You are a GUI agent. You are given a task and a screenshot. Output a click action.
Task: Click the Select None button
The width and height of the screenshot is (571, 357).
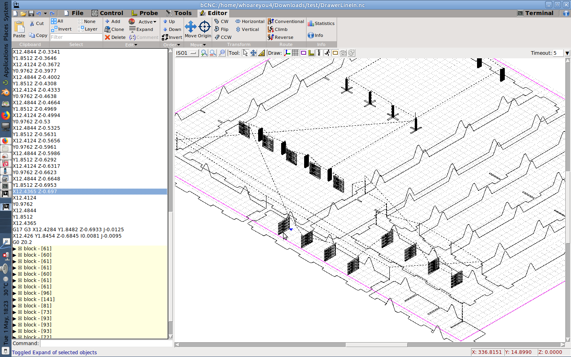click(x=87, y=21)
